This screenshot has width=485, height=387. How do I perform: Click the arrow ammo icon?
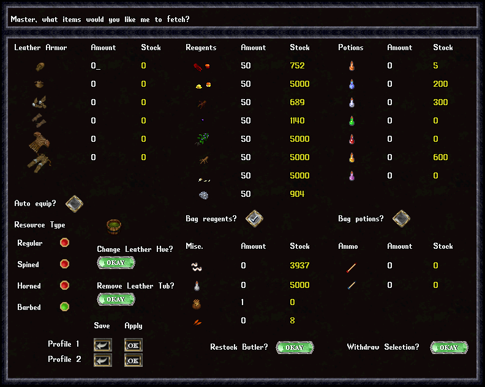point(352,267)
